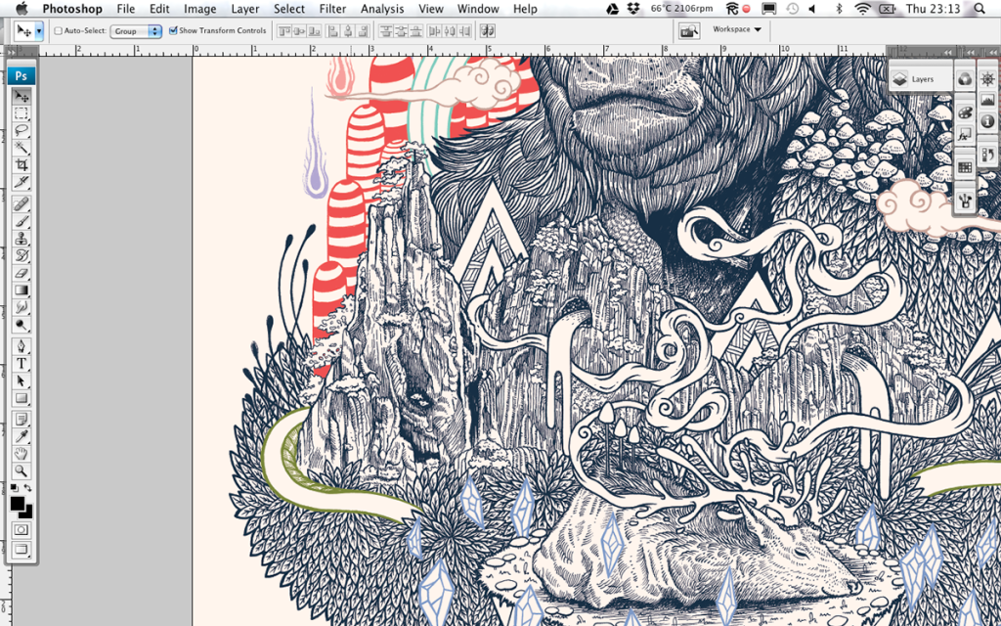Select the Lasso tool

21,130
